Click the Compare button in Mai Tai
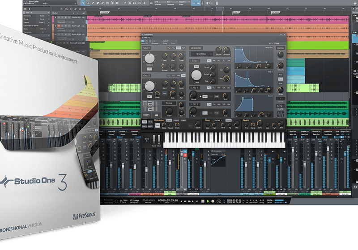 click(x=155, y=43)
